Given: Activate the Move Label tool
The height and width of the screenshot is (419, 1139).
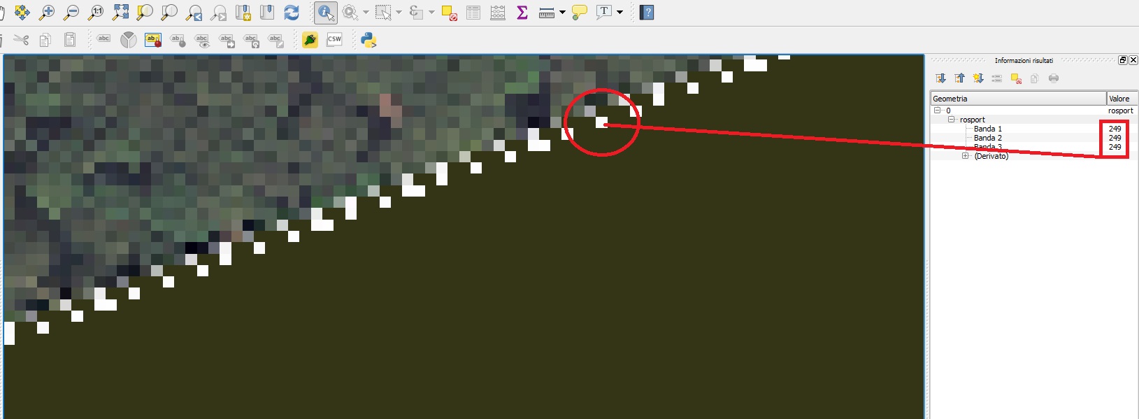Looking at the screenshot, I should (x=227, y=40).
